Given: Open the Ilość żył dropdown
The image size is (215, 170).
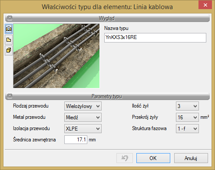Looking at the screenshot, I should [187, 106].
